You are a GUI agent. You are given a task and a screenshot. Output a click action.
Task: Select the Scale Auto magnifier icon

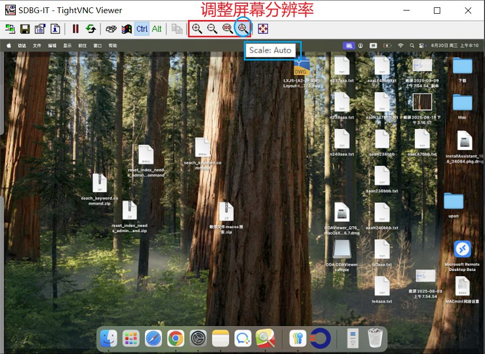click(242, 29)
